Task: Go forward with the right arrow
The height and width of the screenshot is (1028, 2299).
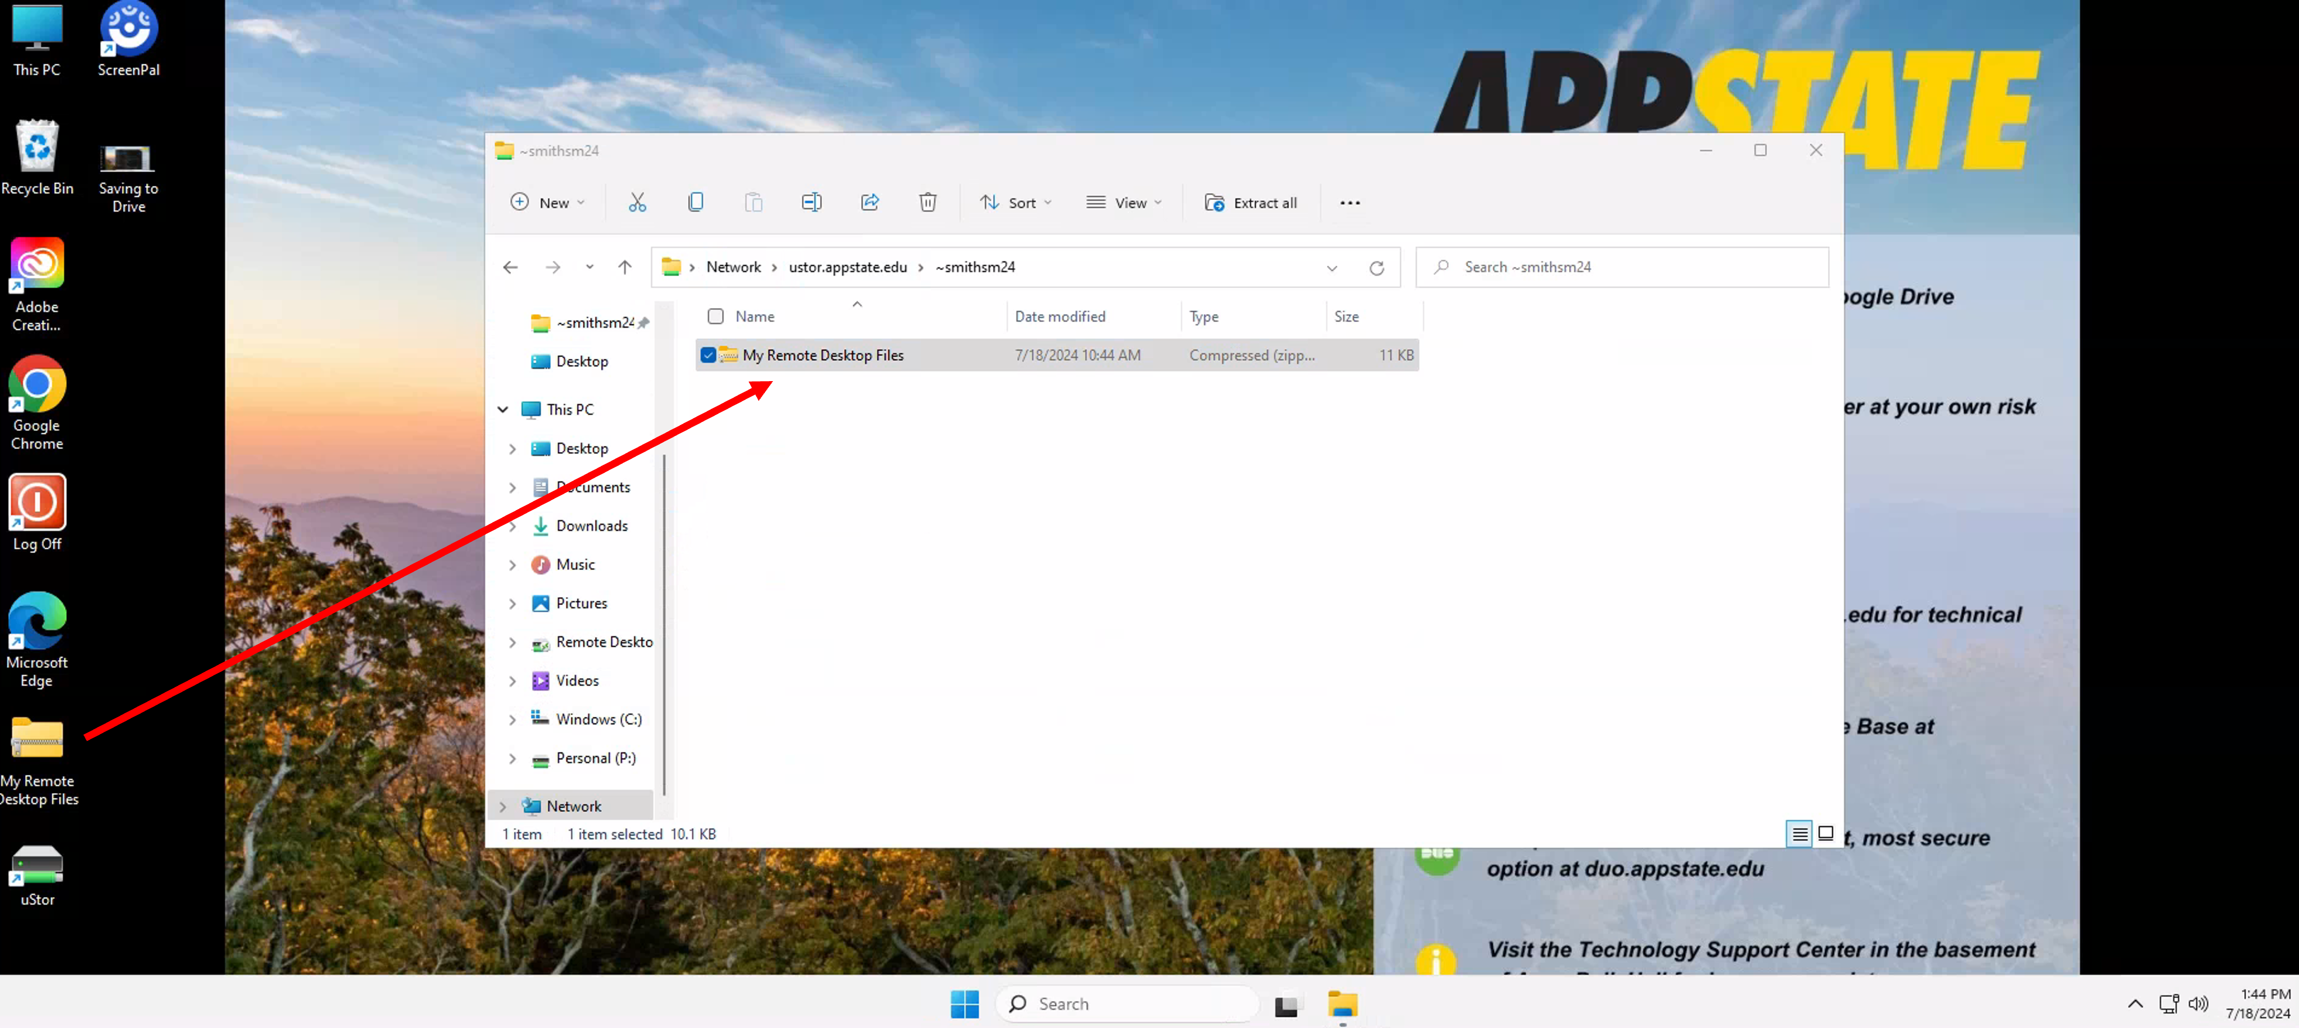Action: tap(553, 267)
